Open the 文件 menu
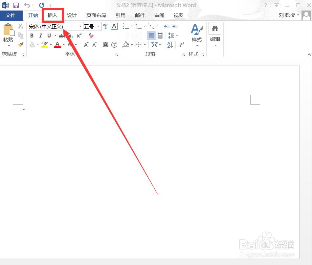The image size is (312, 265). click(11, 15)
